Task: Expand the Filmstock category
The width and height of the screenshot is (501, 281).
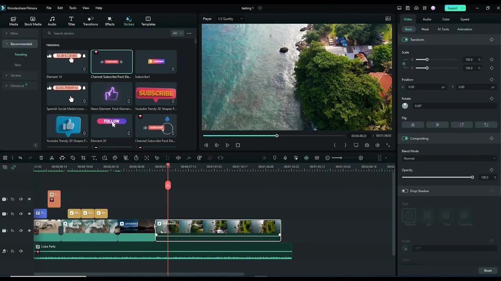Action: [17, 86]
